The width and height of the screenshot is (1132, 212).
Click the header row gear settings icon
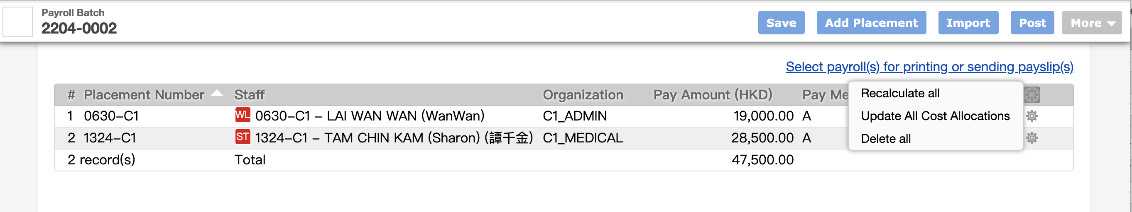point(1032,94)
